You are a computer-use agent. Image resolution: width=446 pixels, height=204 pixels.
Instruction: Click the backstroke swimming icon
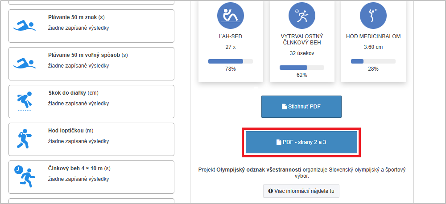pos(24,26)
